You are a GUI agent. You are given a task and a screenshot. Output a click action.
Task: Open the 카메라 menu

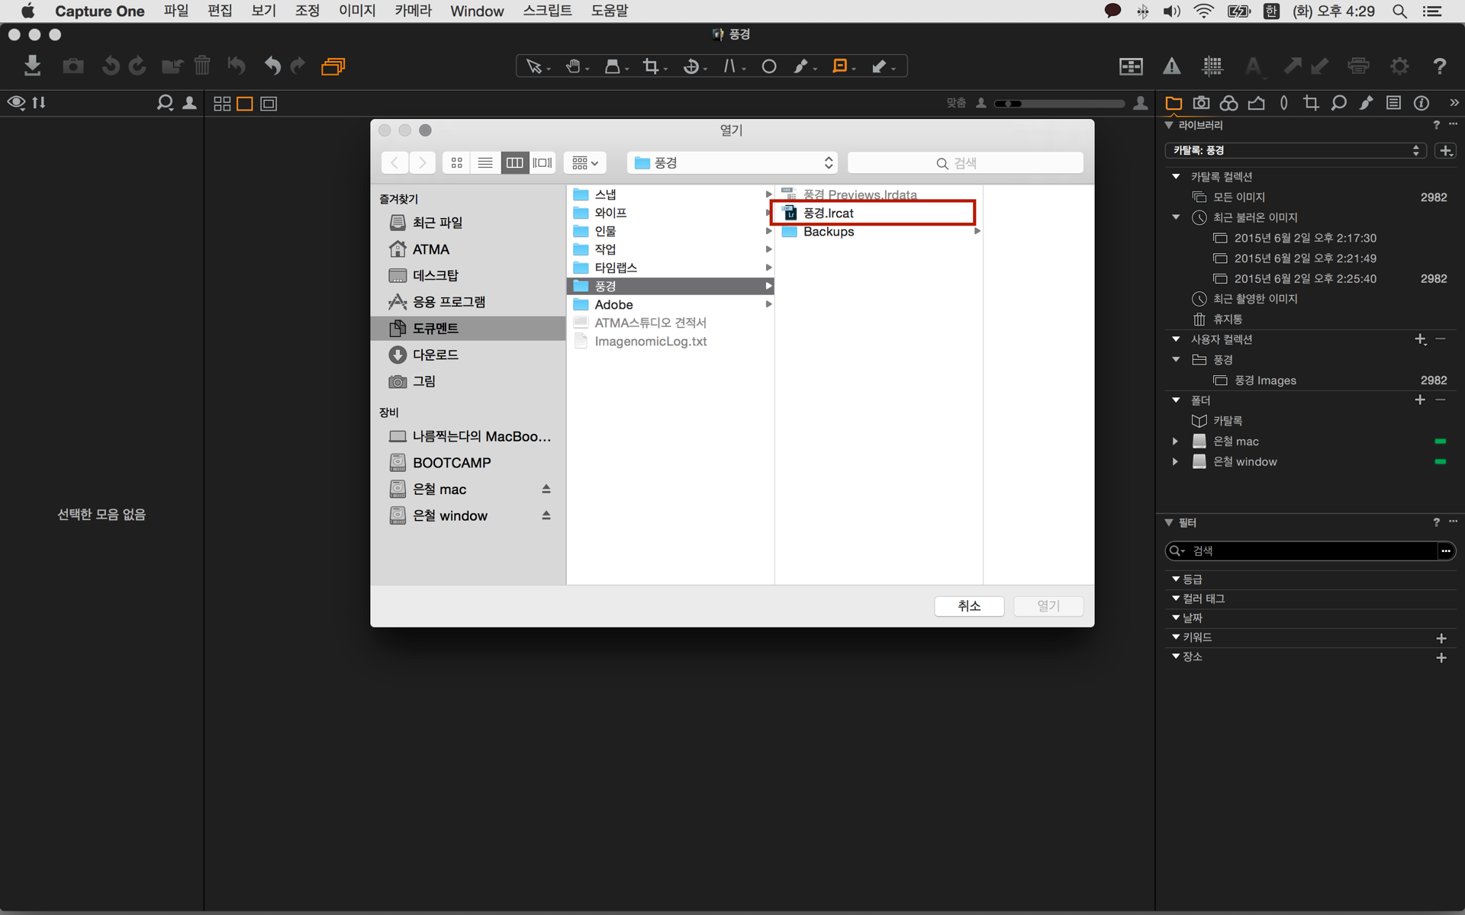pos(413,11)
